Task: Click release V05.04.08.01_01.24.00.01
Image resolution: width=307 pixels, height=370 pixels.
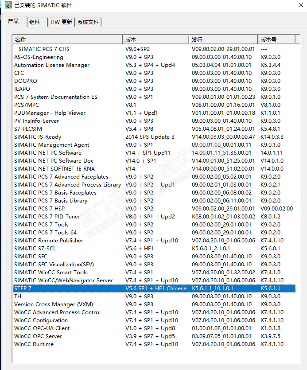Action: [x=223, y=129]
